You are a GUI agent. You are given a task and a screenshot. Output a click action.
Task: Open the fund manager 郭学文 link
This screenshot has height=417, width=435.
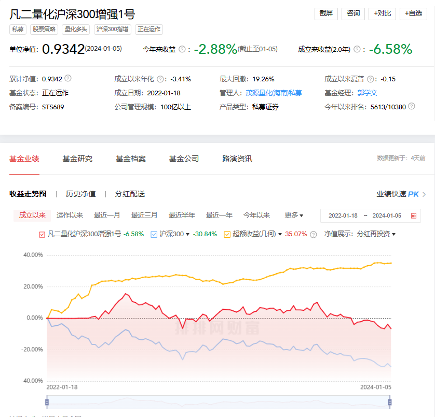367,93
